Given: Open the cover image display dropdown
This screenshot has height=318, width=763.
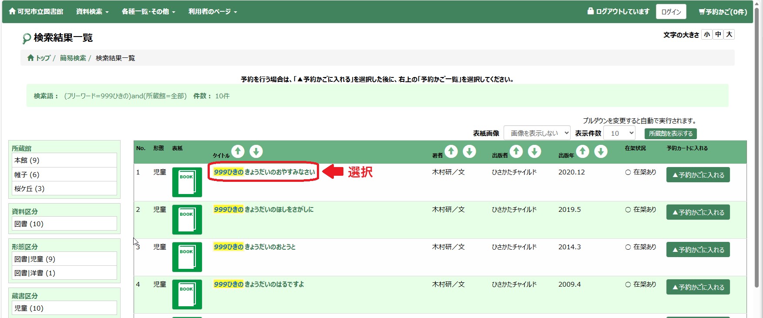Looking at the screenshot, I should (x=537, y=133).
